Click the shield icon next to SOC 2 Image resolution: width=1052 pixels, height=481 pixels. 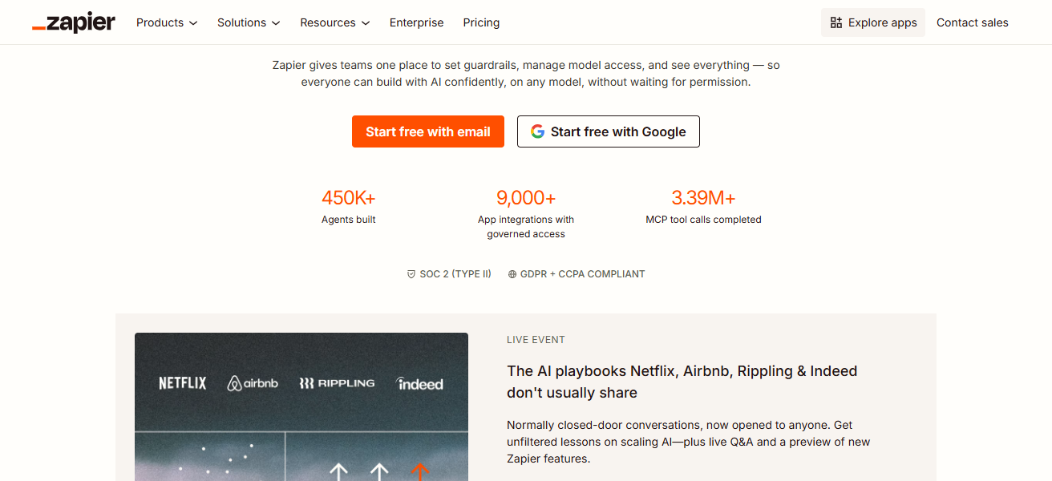click(x=411, y=273)
